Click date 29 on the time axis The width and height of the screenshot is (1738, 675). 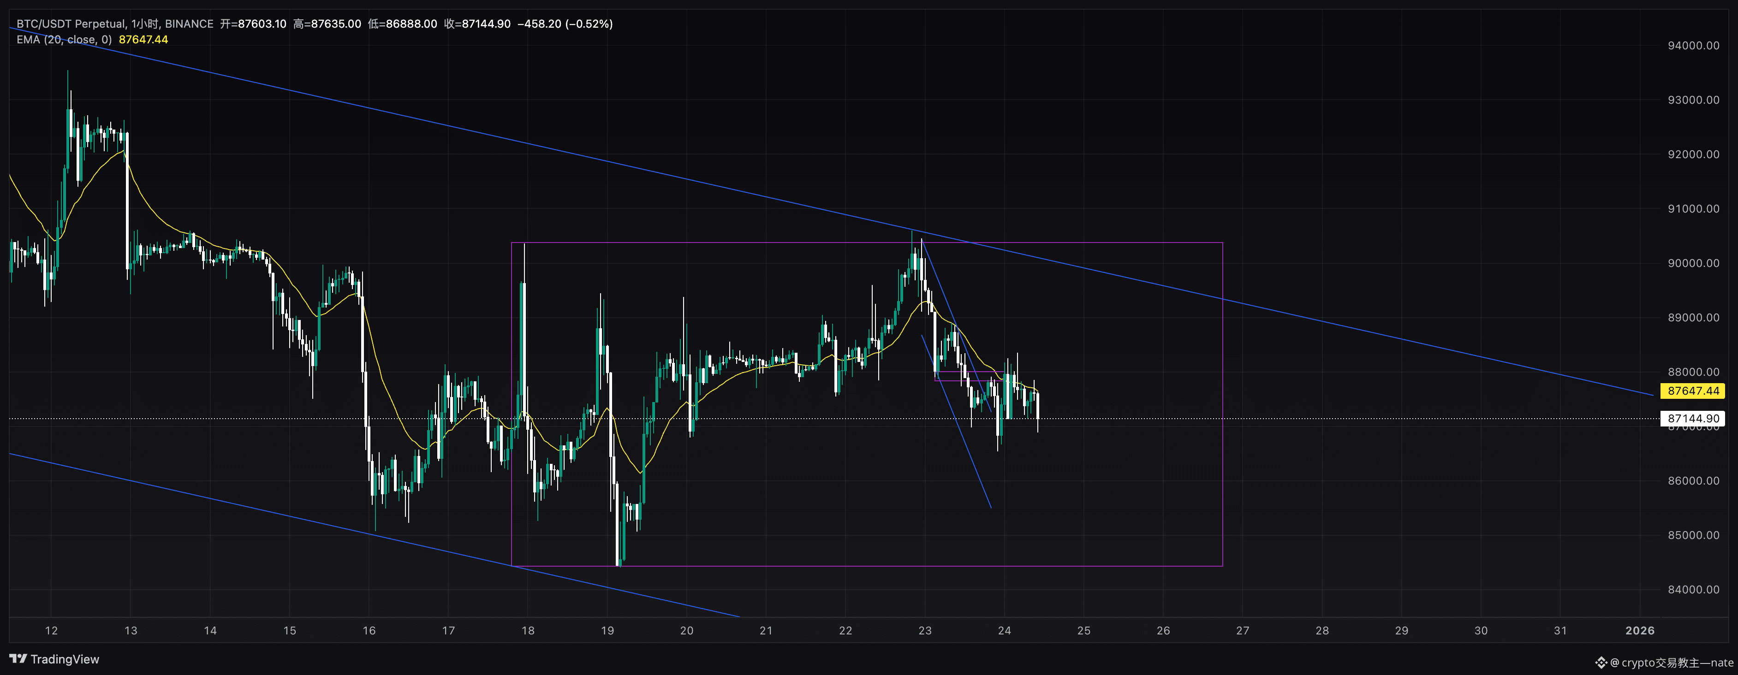tap(1402, 630)
